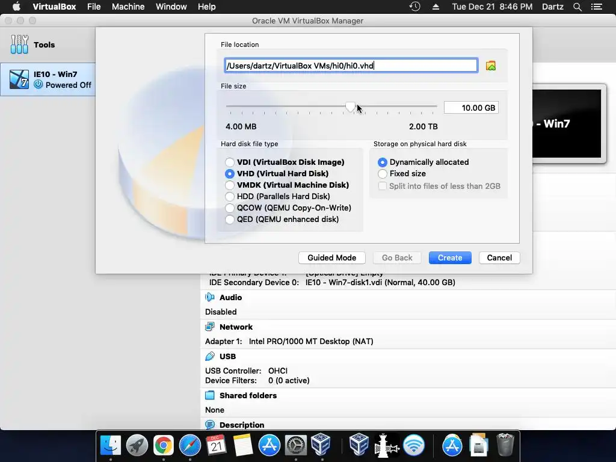
Task: Select the IE10 - Win7 VM icon
Action: [19, 79]
